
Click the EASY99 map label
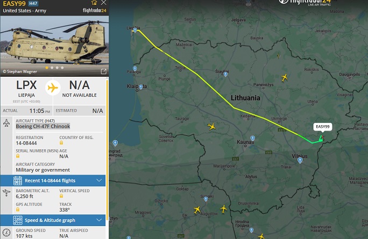point(323,127)
